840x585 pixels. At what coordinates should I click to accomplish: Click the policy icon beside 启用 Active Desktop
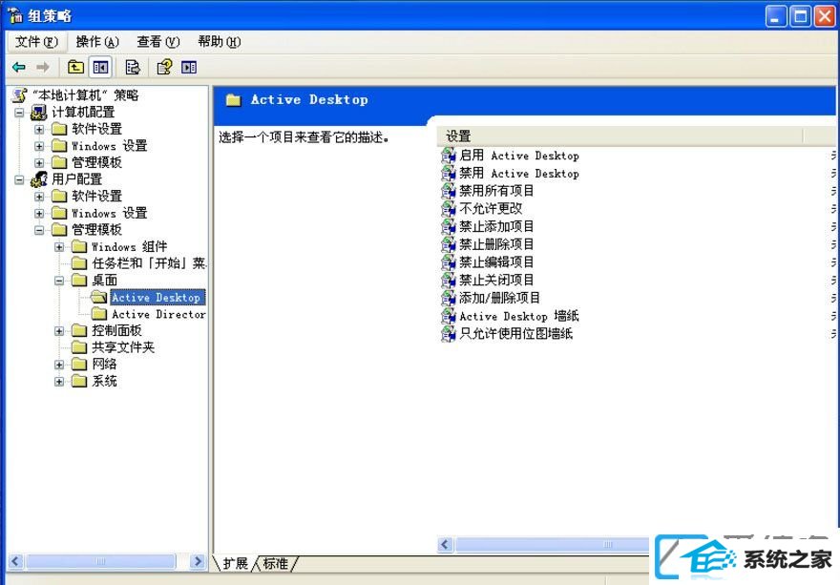448,156
